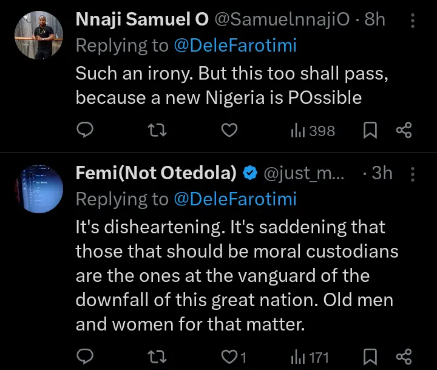Like Nnaji Samuel O's tweet
Screen dimensions: 437x370
(x=229, y=129)
